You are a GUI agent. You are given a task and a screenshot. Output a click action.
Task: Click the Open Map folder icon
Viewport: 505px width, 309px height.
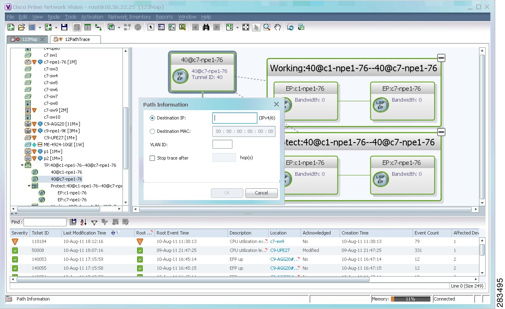[x=21, y=27]
